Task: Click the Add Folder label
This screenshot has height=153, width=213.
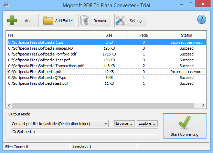Action: pos(64,21)
